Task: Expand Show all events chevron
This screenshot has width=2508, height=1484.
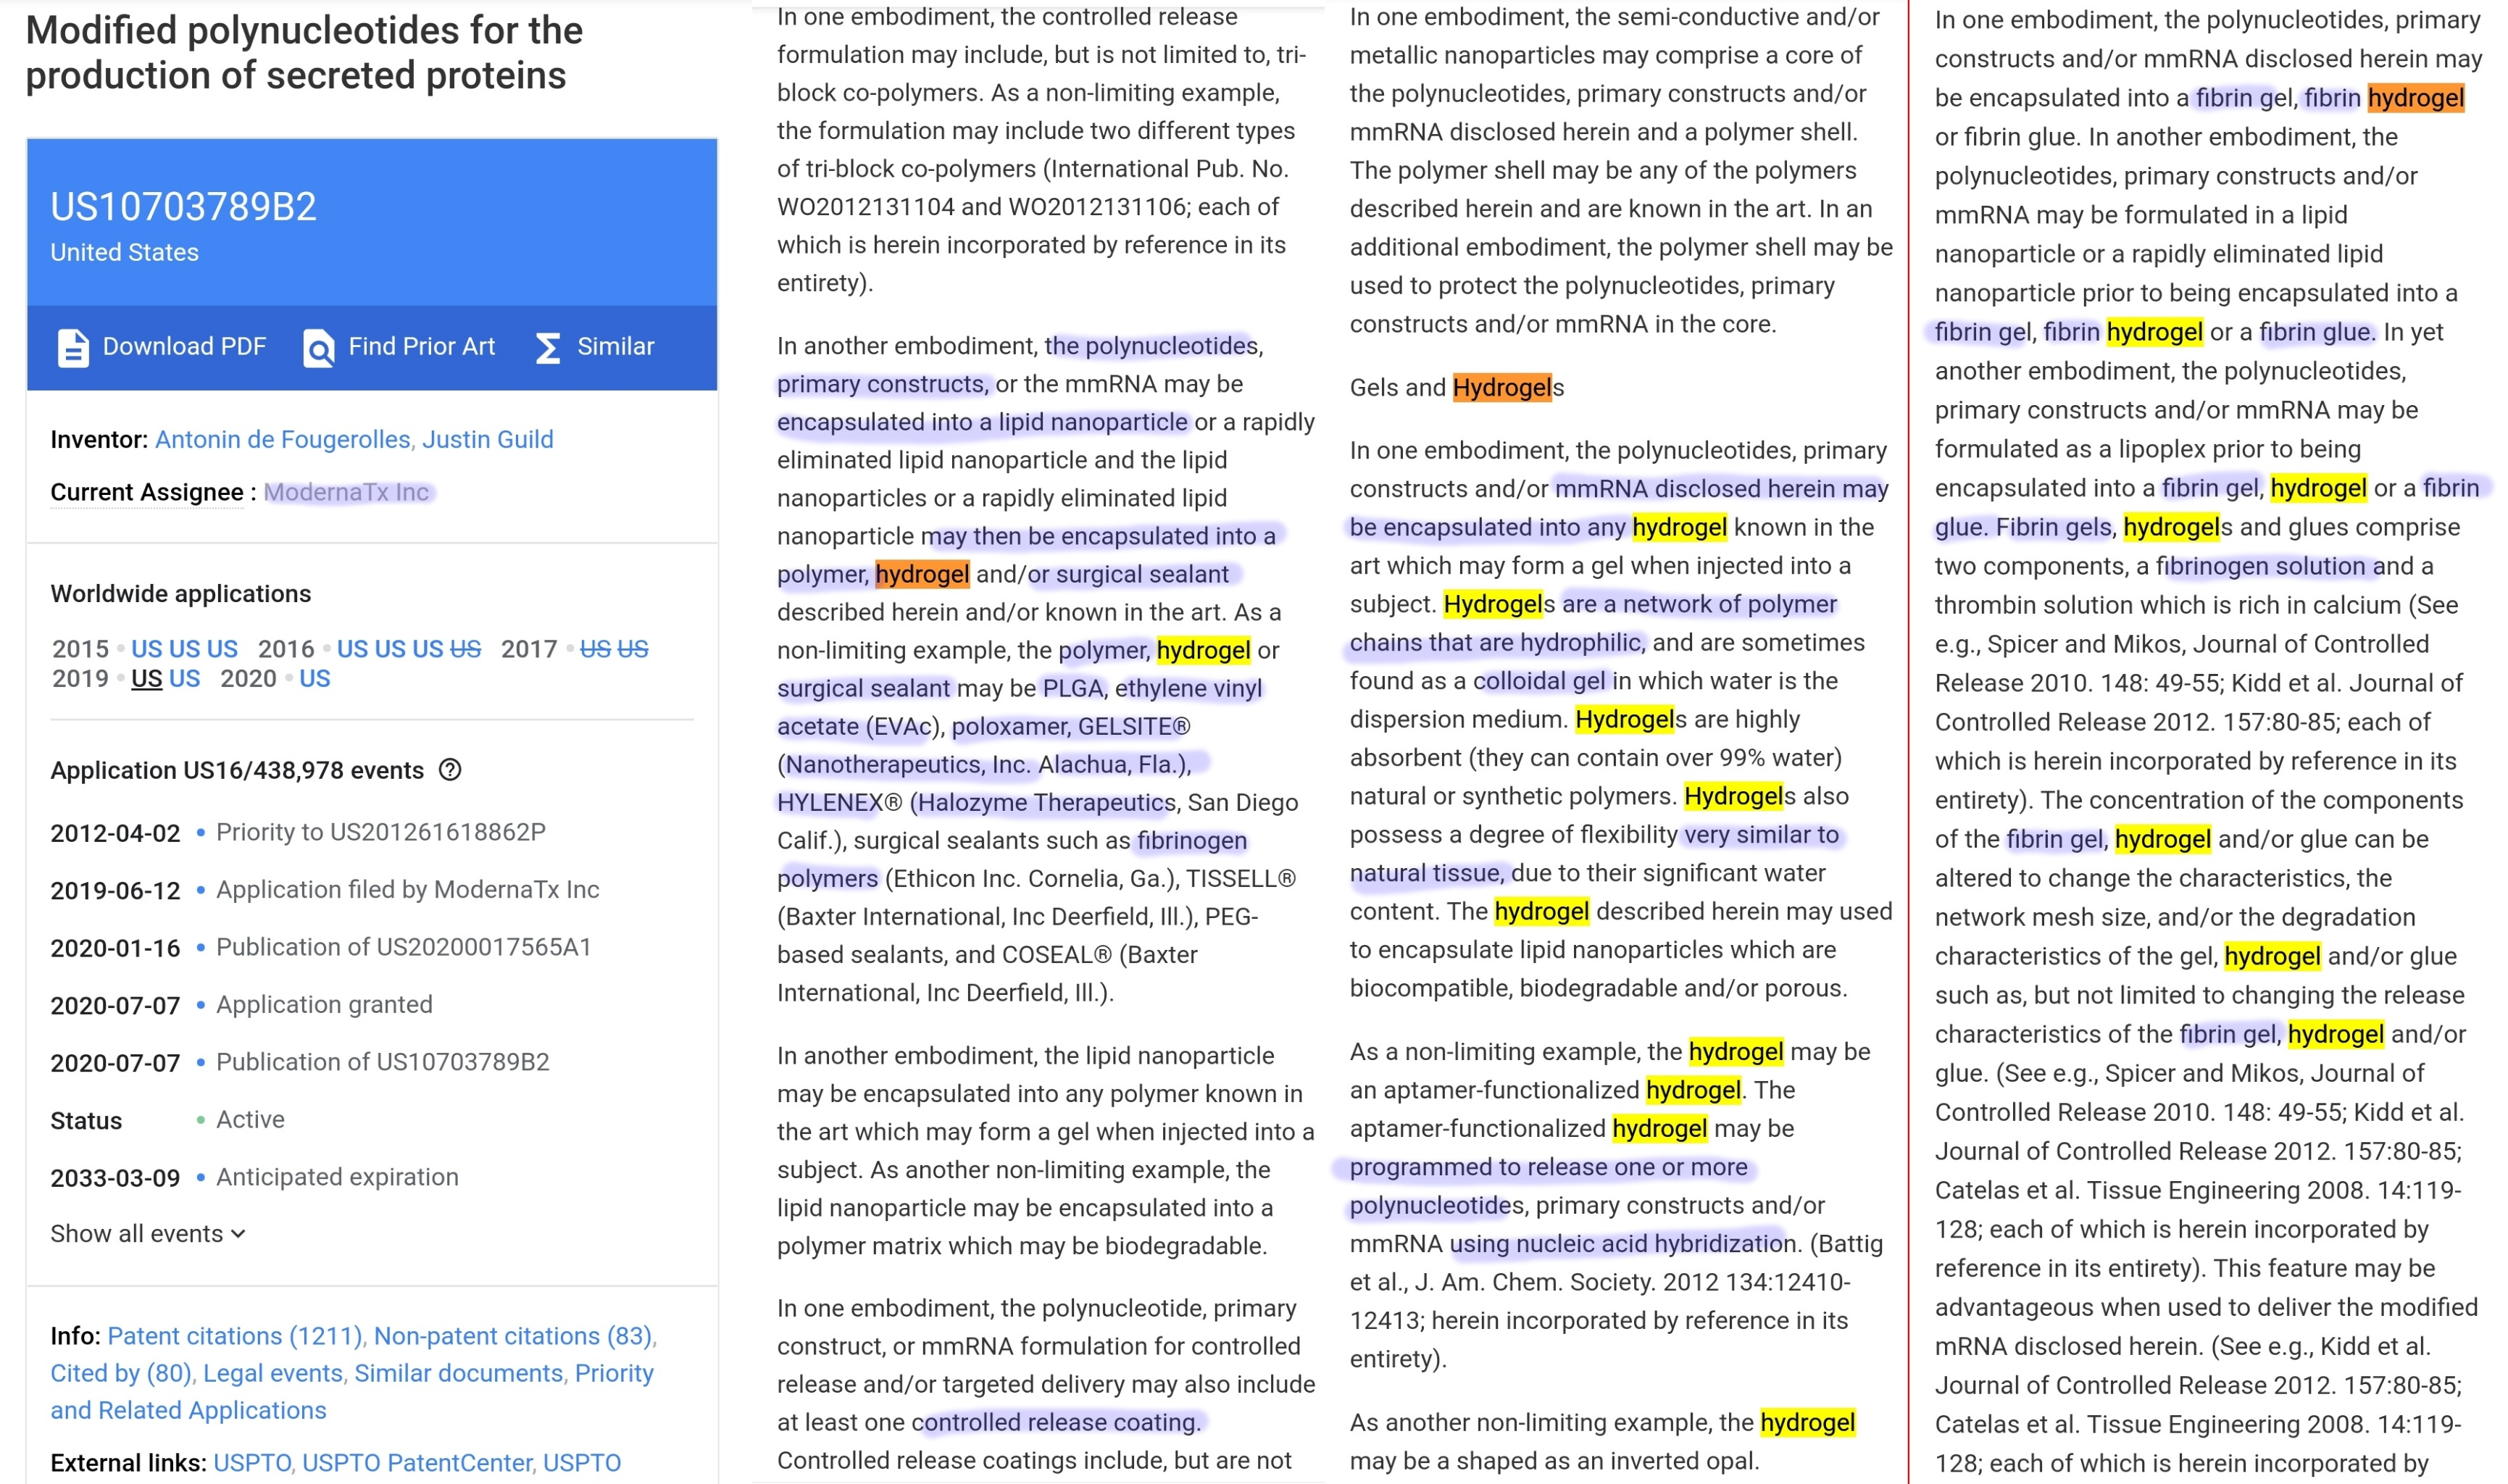Action: (x=238, y=1233)
